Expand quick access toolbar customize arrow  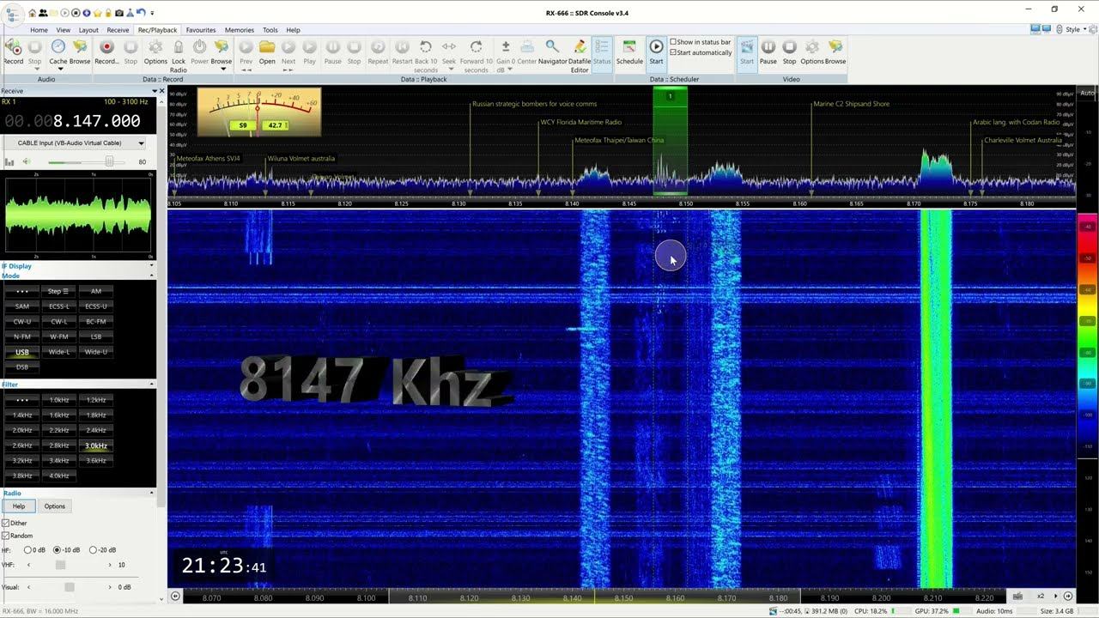pyautogui.click(x=152, y=13)
